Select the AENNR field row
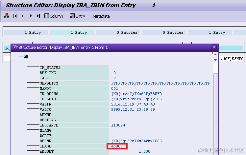This screenshot has width=246, height=155. point(74,115)
